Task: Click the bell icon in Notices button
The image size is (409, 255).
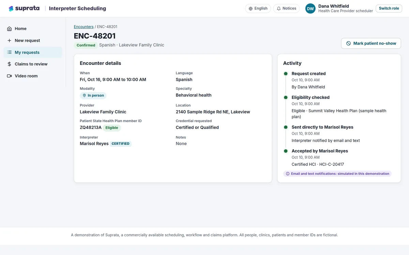Action: point(279,8)
